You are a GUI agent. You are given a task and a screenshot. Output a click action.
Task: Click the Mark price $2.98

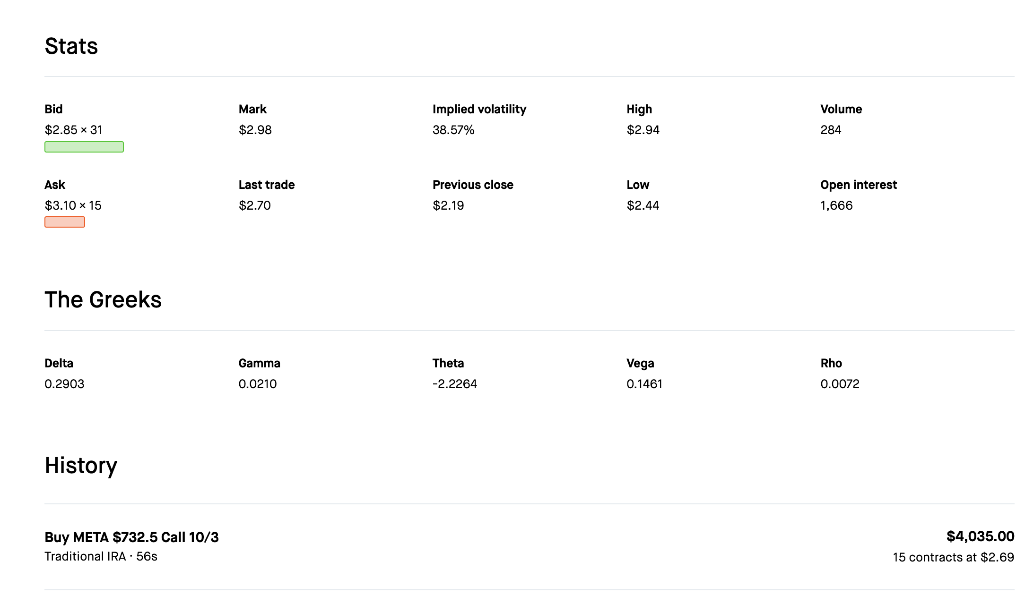(255, 130)
